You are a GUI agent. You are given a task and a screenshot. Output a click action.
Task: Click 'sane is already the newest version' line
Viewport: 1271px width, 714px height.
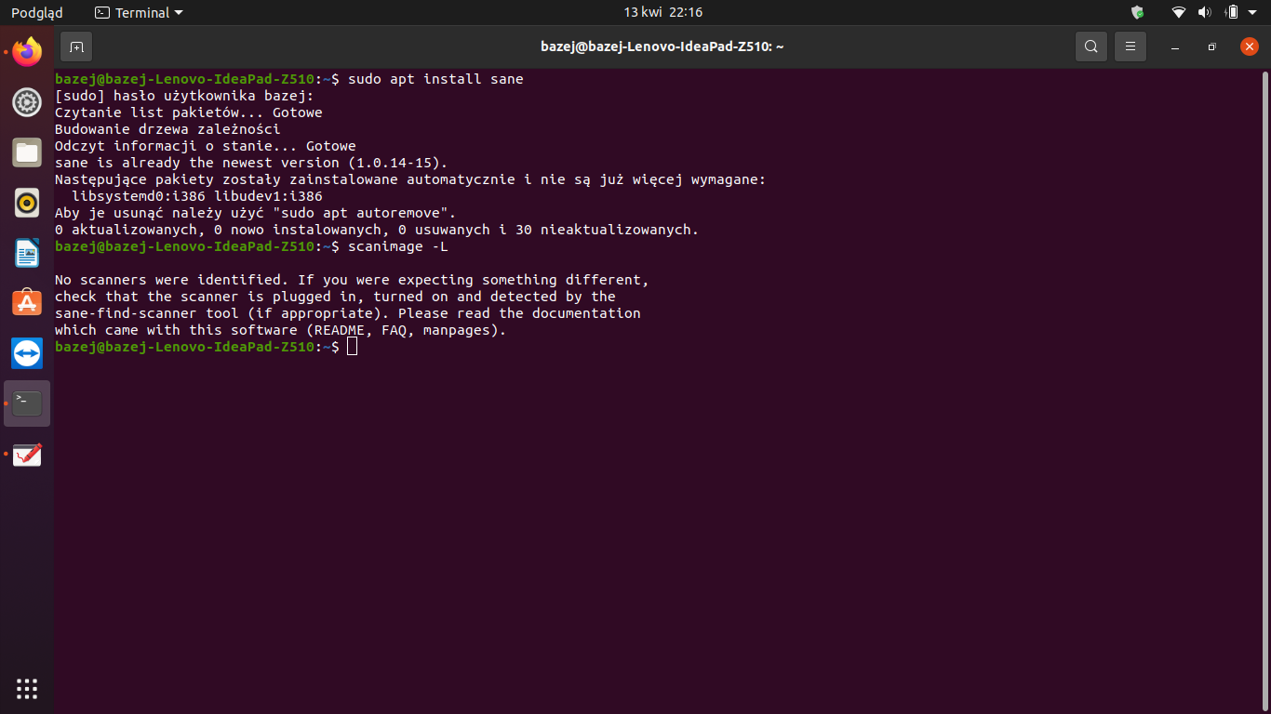click(251, 163)
